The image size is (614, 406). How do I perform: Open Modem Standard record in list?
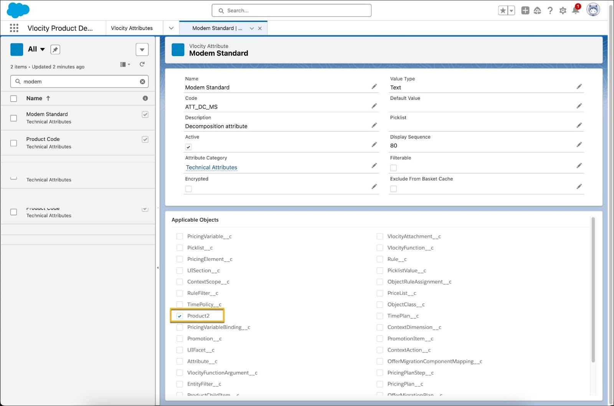pyautogui.click(x=47, y=114)
